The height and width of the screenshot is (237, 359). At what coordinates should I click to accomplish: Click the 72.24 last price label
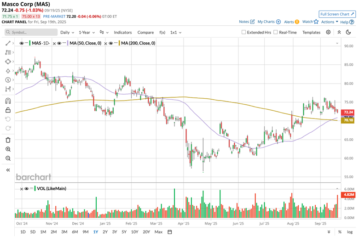348,112
